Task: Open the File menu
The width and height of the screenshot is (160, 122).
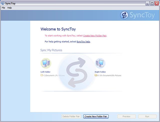Action: tap(3, 8)
